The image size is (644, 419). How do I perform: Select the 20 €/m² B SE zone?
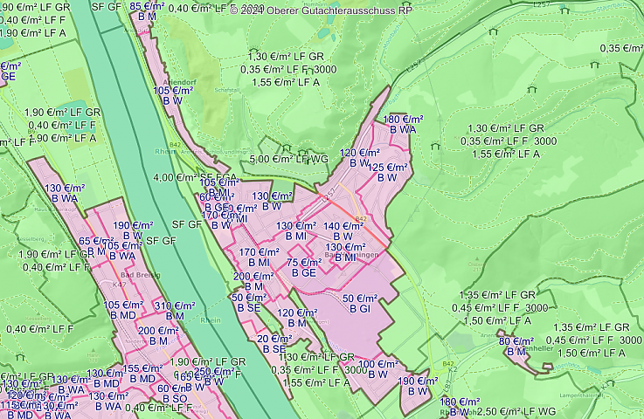pyautogui.click(x=274, y=344)
